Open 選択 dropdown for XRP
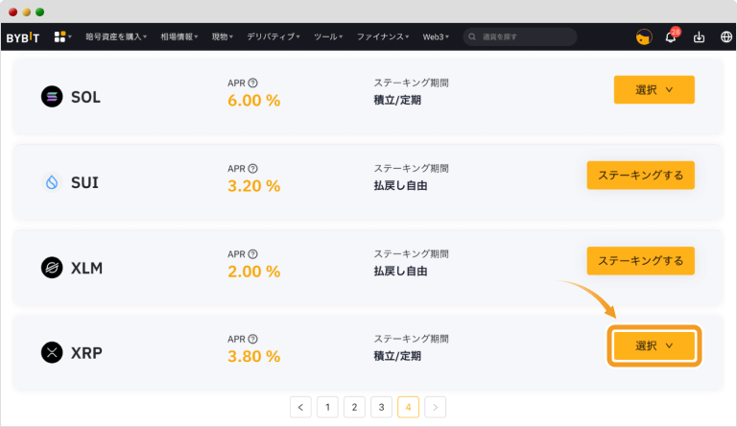 click(x=654, y=345)
